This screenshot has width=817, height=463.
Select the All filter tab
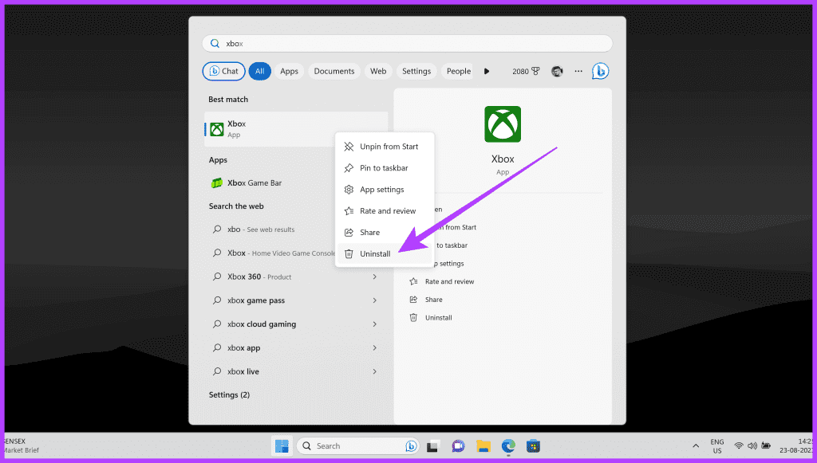point(259,71)
